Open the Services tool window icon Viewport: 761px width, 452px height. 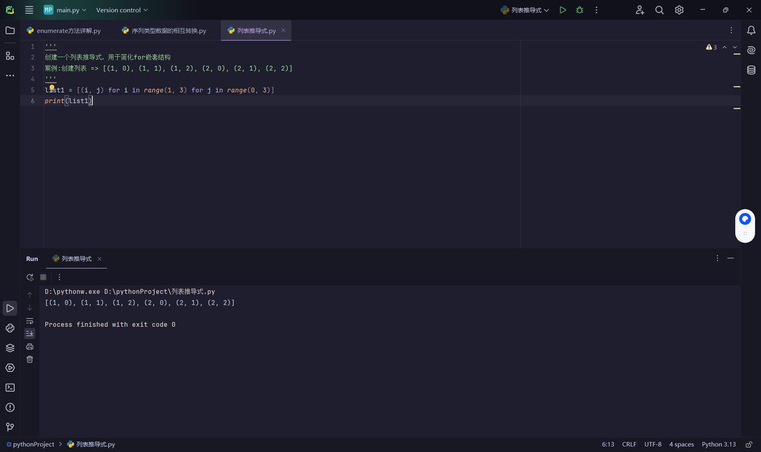tap(10, 368)
